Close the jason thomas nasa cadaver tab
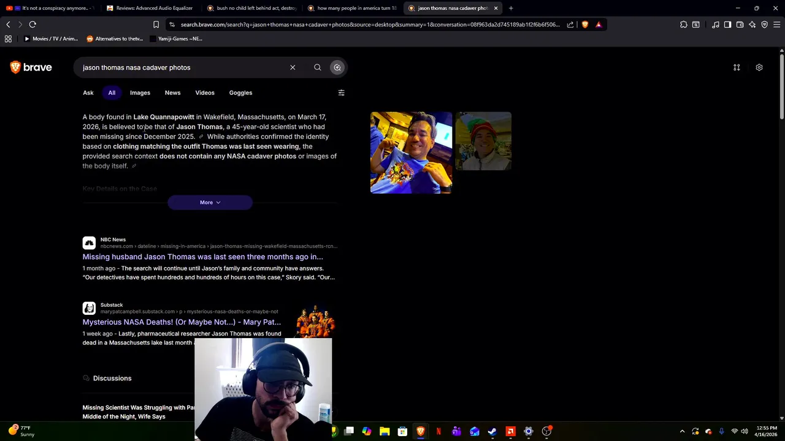Screen dimensions: 785x441 pyautogui.click(x=496, y=8)
